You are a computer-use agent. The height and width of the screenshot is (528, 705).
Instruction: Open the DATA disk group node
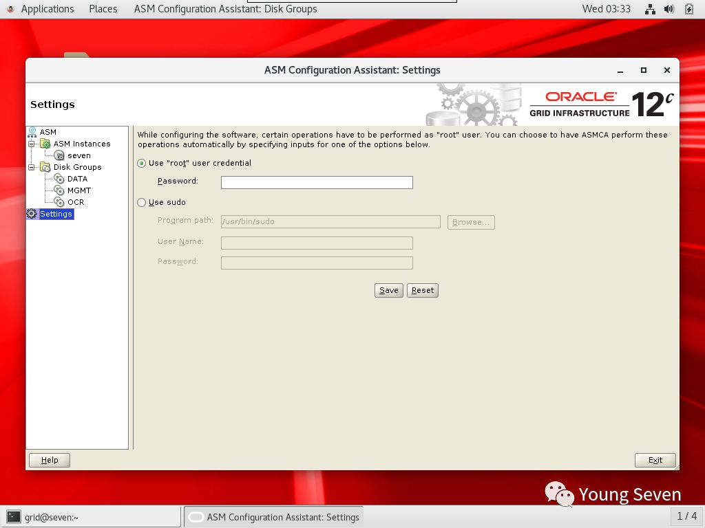(59, 179)
